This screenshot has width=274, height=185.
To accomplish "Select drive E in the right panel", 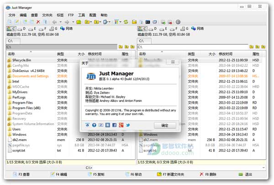I will (x=163, y=29).
